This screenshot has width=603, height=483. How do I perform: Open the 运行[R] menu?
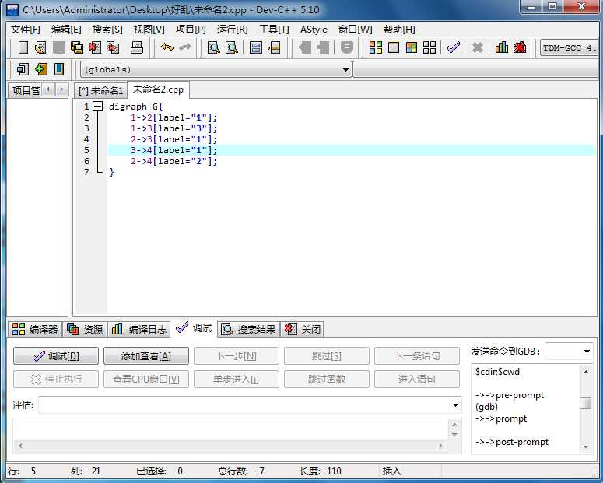pos(233,30)
